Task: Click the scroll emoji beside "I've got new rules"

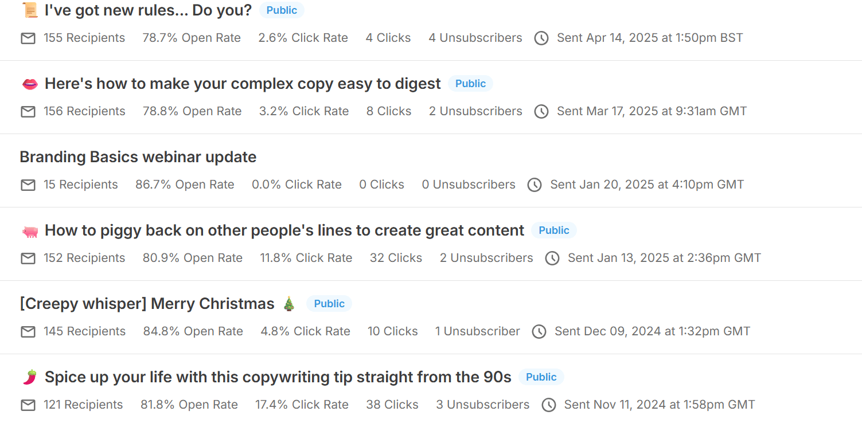Action: pos(29,10)
